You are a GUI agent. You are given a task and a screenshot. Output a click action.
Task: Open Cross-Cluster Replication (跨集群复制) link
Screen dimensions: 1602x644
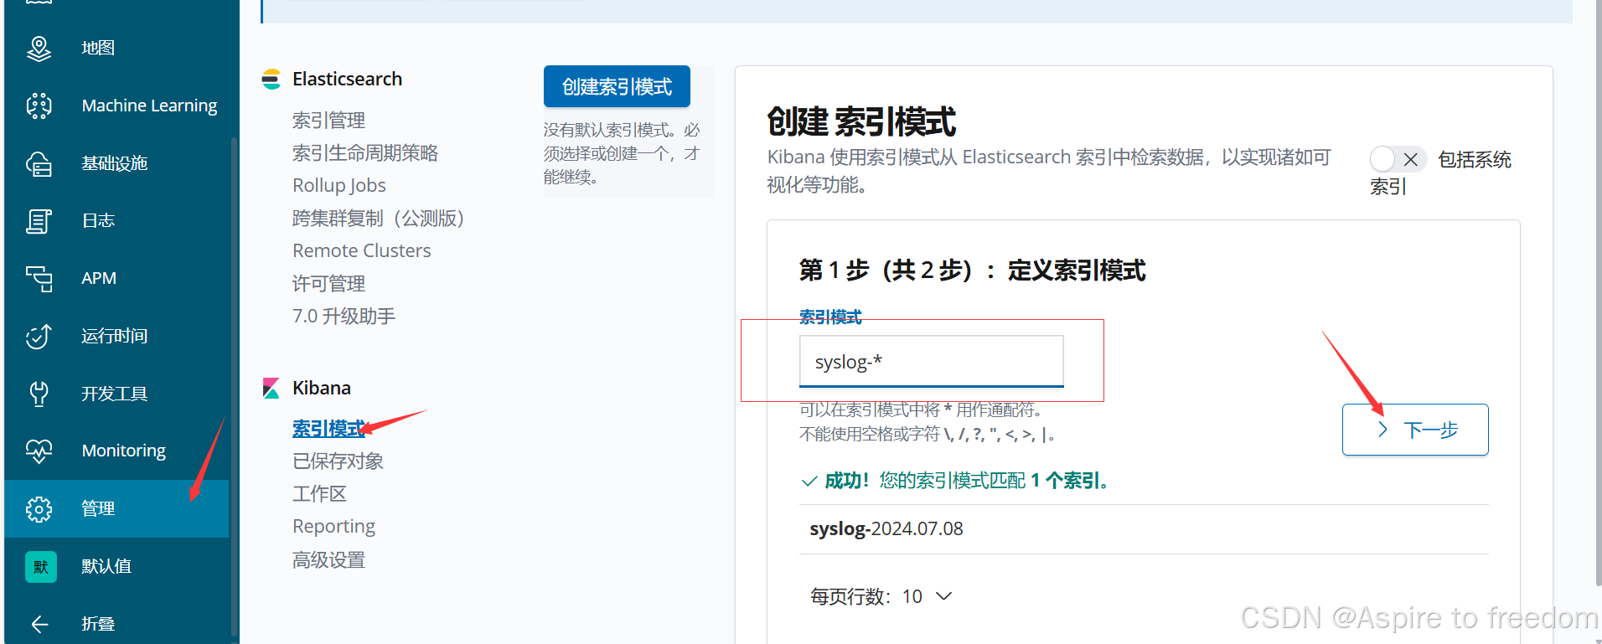(378, 218)
